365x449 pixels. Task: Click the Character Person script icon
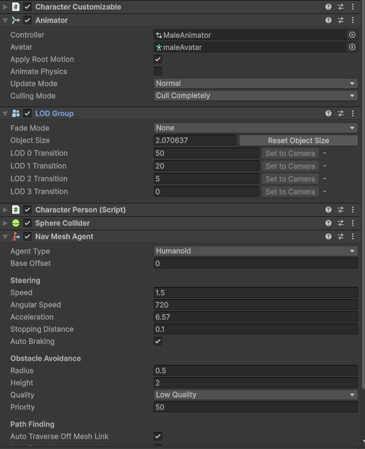point(16,210)
